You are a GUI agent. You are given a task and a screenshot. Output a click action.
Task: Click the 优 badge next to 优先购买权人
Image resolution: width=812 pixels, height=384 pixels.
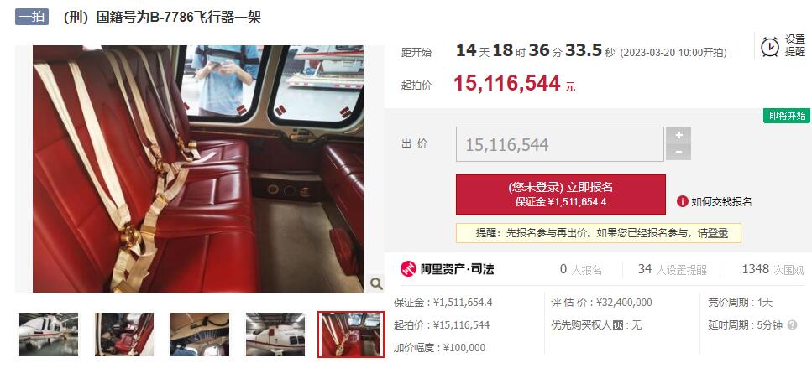click(x=617, y=325)
